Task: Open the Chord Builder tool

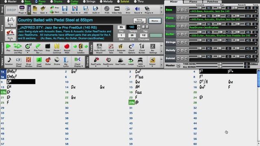Action: [142, 48]
